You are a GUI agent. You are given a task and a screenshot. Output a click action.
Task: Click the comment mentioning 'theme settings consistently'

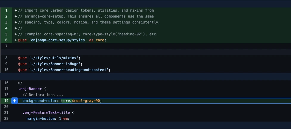coord(89,22)
